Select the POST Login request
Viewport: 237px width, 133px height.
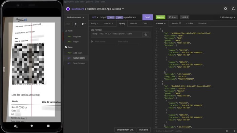pos(76,42)
